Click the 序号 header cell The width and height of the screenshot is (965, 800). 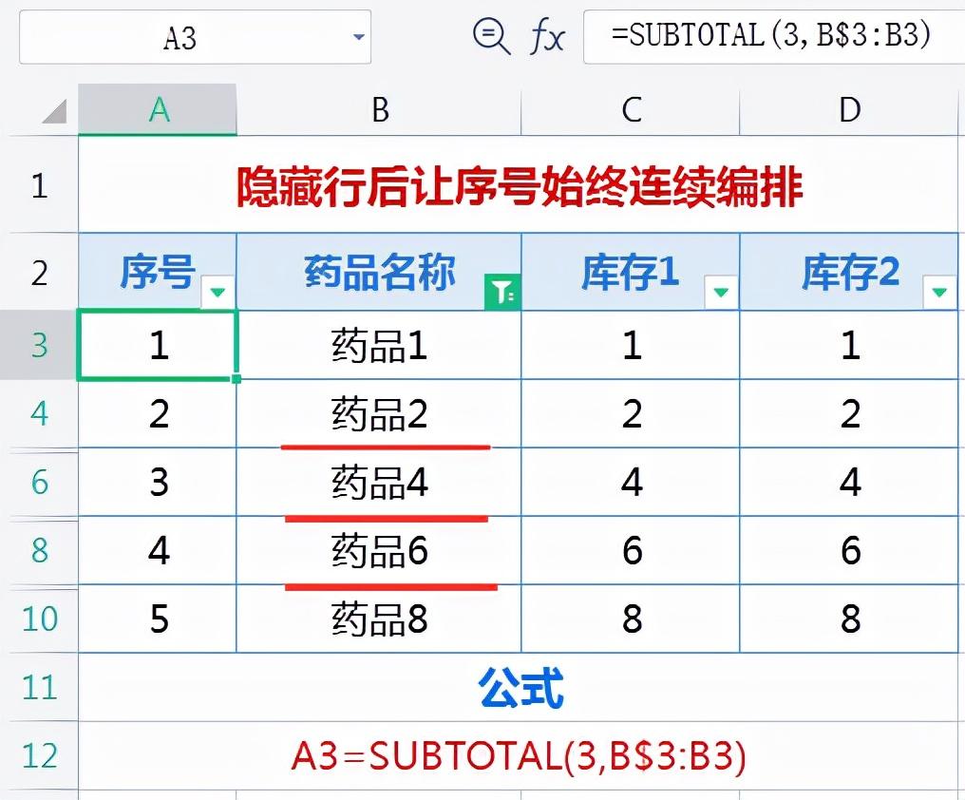[158, 272]
